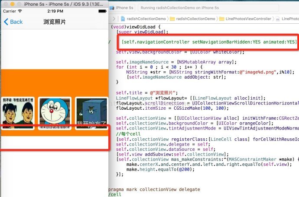Click the backgroundColor whiteColor code line
This screenshot has height=197, width=299.
180,52
